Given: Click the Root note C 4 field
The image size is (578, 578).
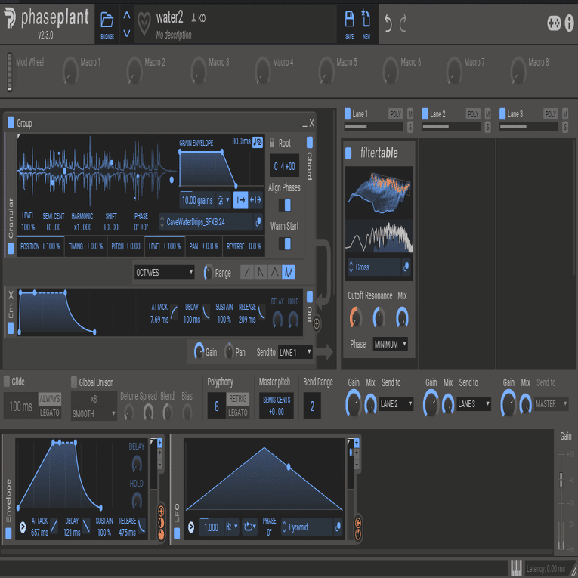Looking at the screenshot, I should pos(284,166).
